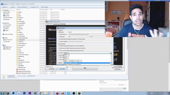The image size is (170, 95).
Task: Open Dropbox in the Explorer sidebar
Action: coord(7,14)
